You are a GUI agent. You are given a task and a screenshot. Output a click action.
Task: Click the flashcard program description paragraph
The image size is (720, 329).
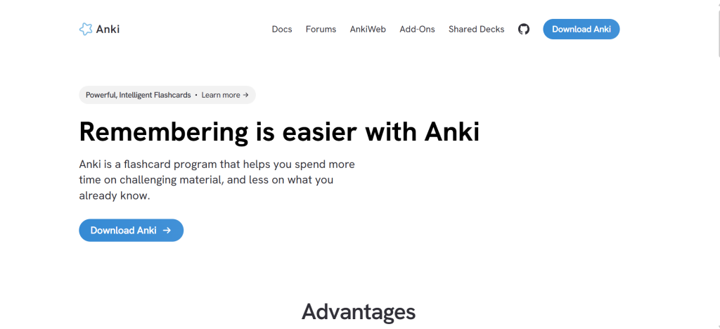point(217,180)
